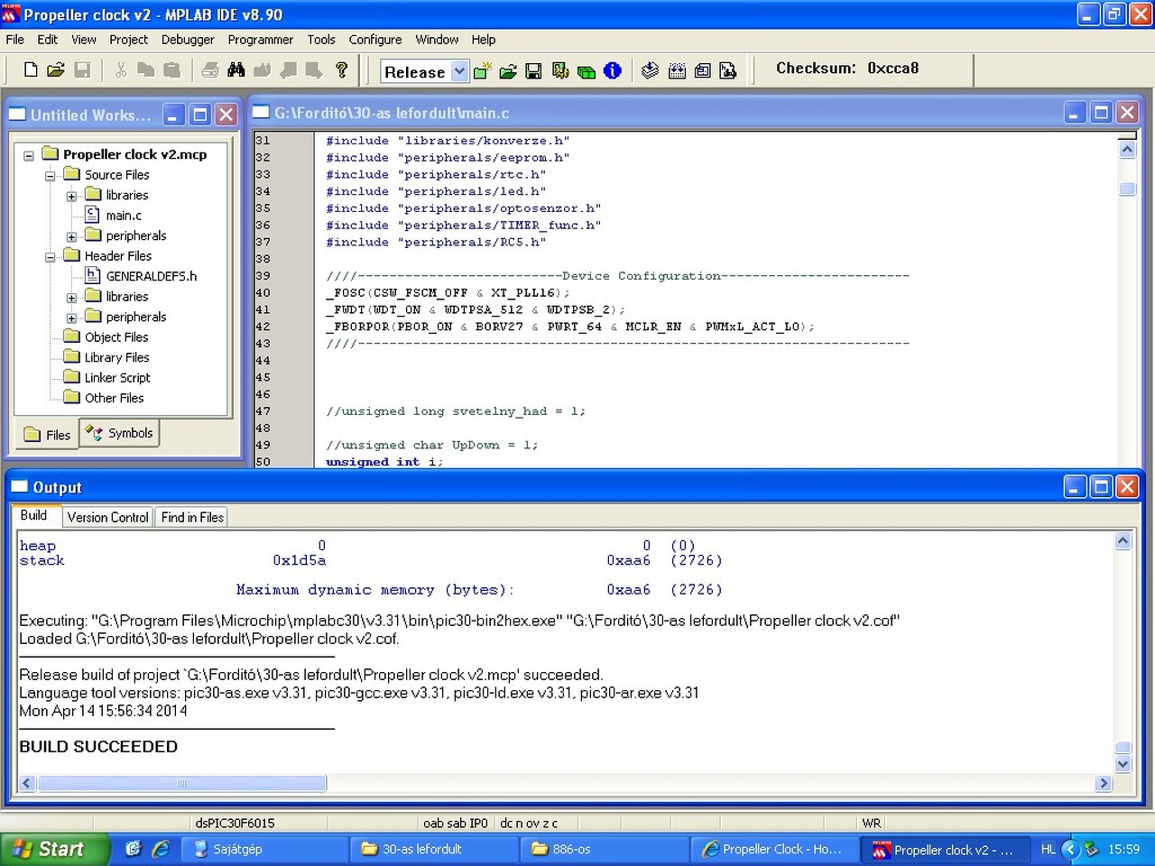Expand hidden system tray icons
Screen dimensions: 1155x866
[x=1071, y=849]
